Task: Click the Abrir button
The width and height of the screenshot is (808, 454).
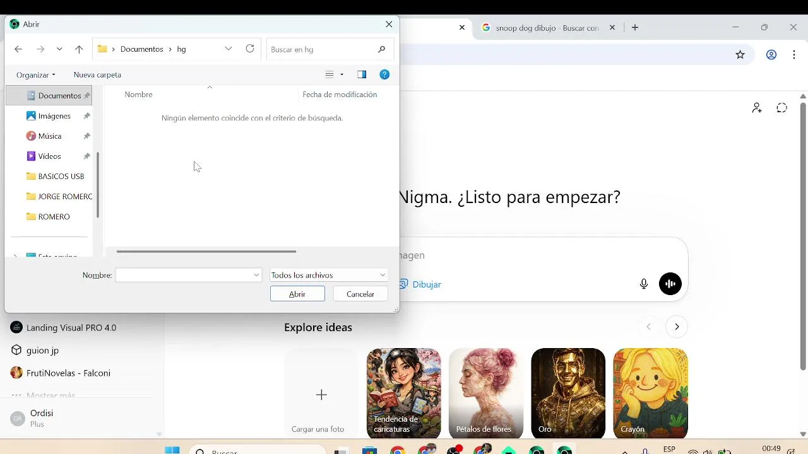Action: click(x=297, y=294)
